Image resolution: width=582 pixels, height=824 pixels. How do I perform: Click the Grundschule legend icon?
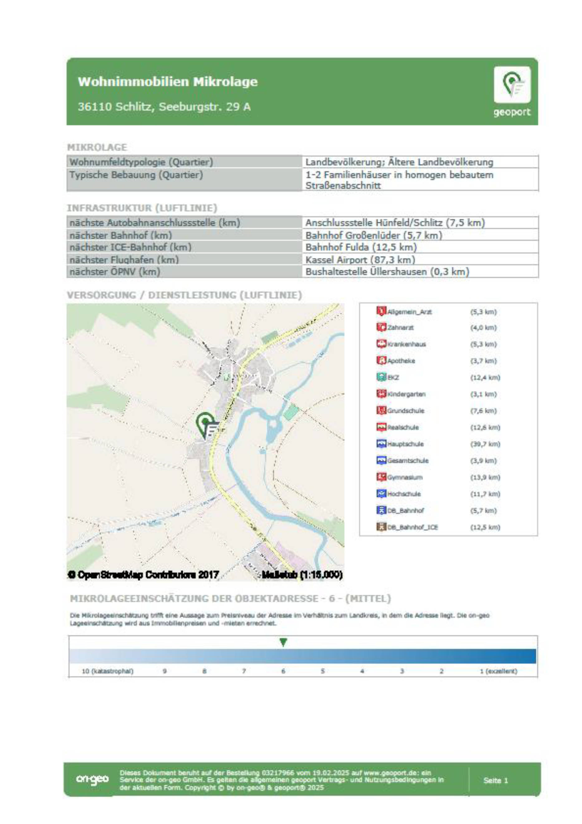381,410
